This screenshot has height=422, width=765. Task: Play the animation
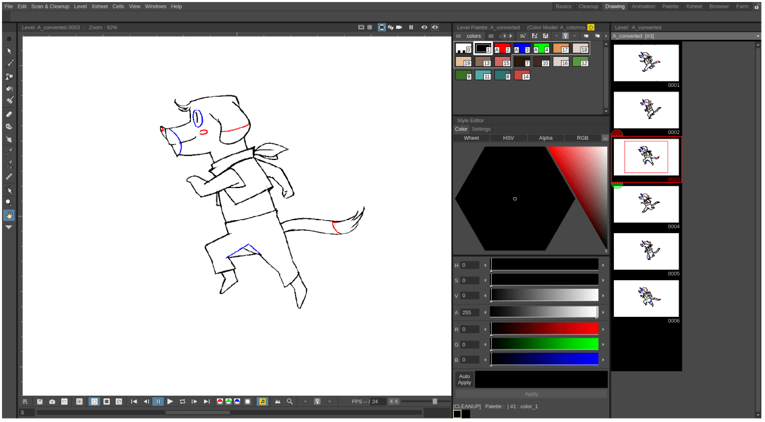click(170, 402)
